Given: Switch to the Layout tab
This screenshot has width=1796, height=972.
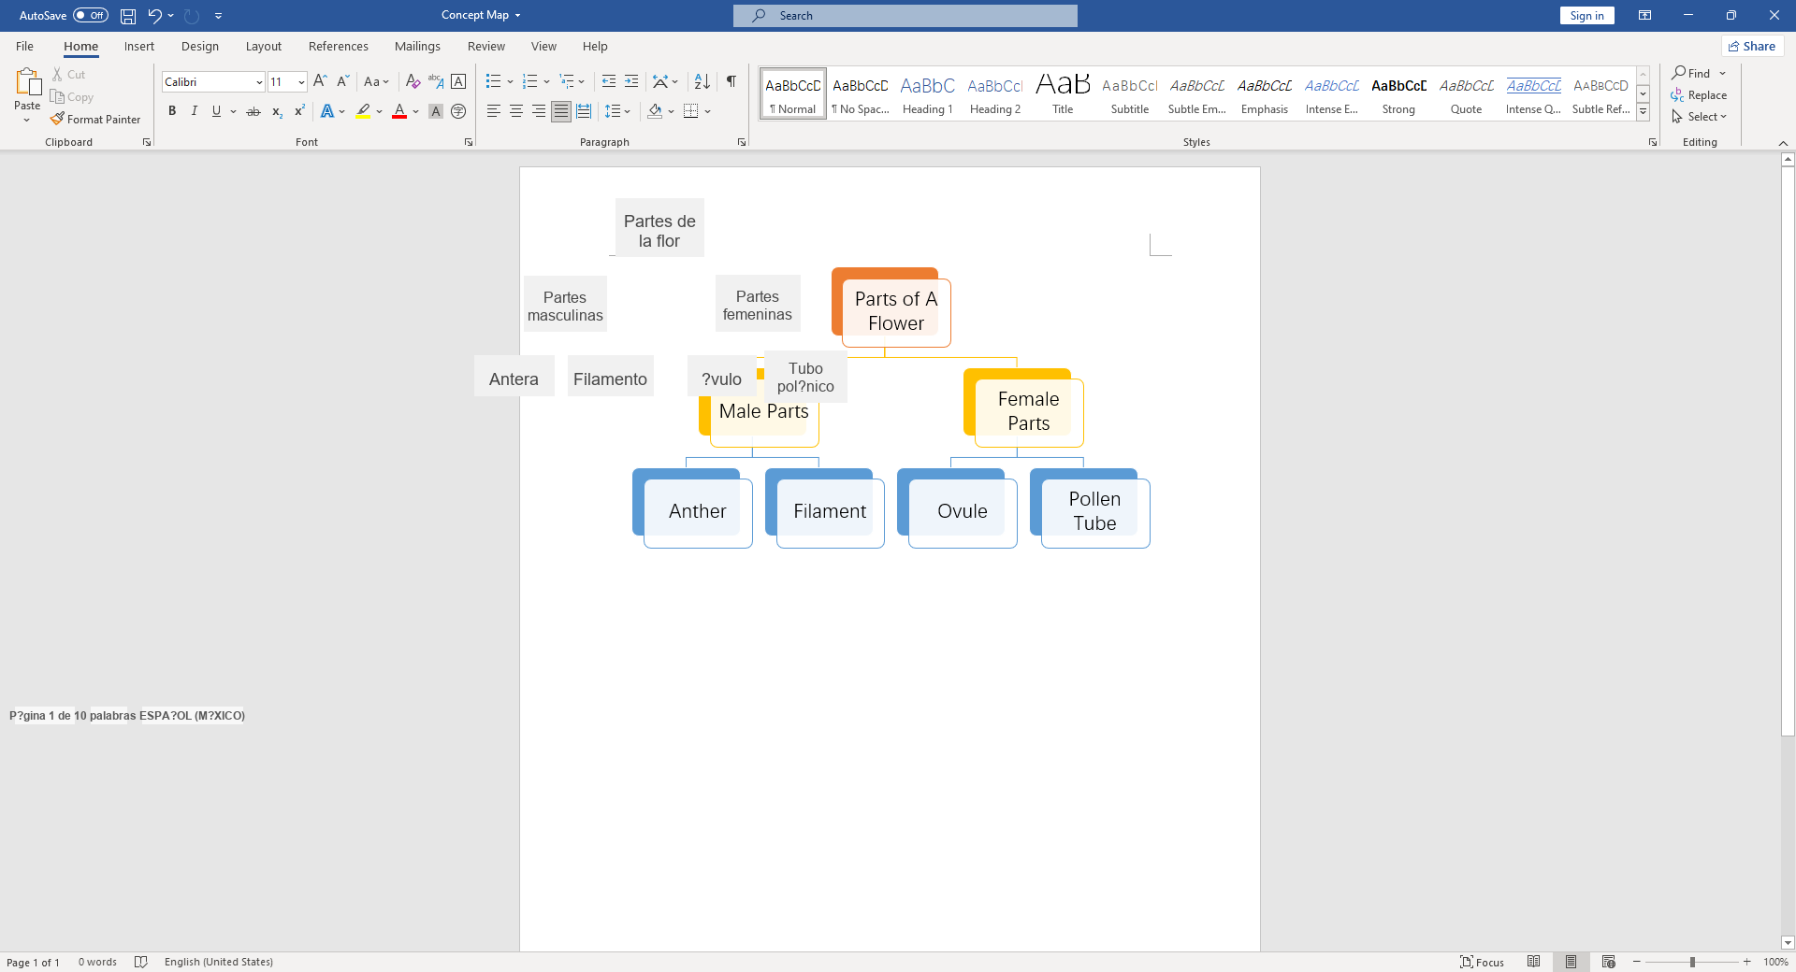Looking at the screenshot, I should click(264, 46).
